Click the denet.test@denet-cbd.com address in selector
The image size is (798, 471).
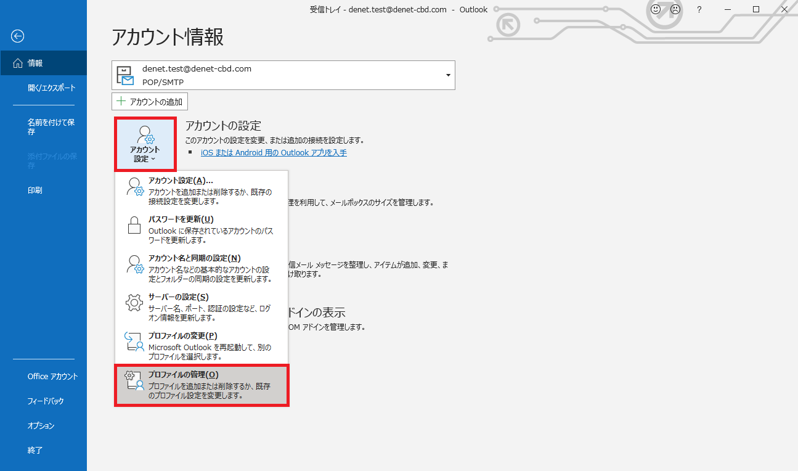(197, 68)
